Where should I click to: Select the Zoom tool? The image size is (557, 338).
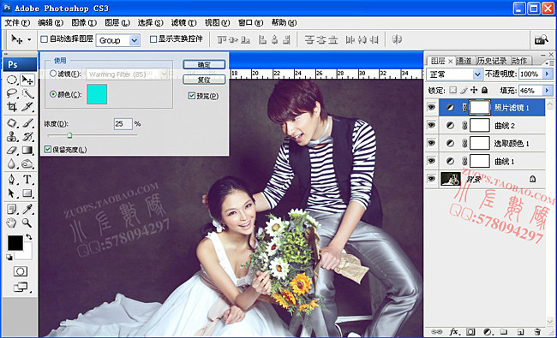click(x=27, y=222)
